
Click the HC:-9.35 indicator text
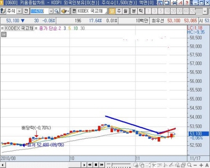[196, 32]
